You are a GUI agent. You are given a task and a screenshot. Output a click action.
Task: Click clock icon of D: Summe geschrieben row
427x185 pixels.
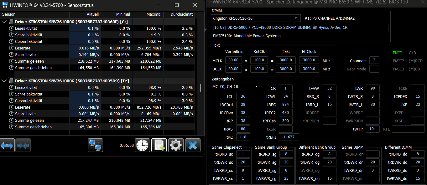coord(11,127)
